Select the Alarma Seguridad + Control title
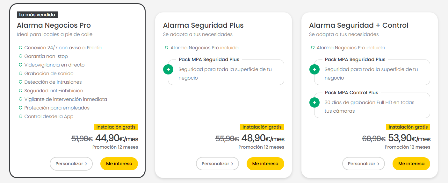The image size is (448, 183). 359,25
